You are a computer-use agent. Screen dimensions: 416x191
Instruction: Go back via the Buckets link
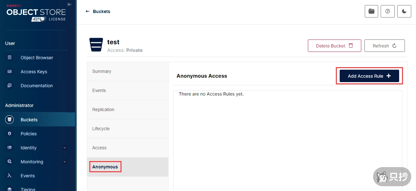click(98, 11)
